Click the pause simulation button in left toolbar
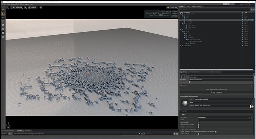Image resolution: width=256 pixels, height=139 pixels. click(3, 33)
